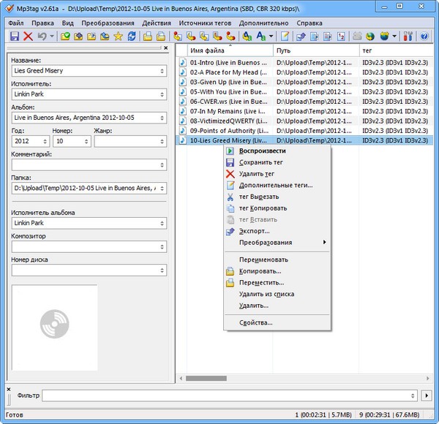
Task: Click the scissors icon next to 'тег Вырезать'
Action: click(230, 197)
